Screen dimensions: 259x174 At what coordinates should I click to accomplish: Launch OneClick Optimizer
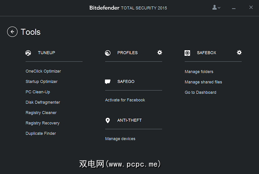43,71
